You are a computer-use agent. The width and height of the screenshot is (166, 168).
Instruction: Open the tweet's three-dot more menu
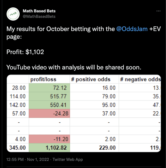pyautogui.click(x=158, y=11)
